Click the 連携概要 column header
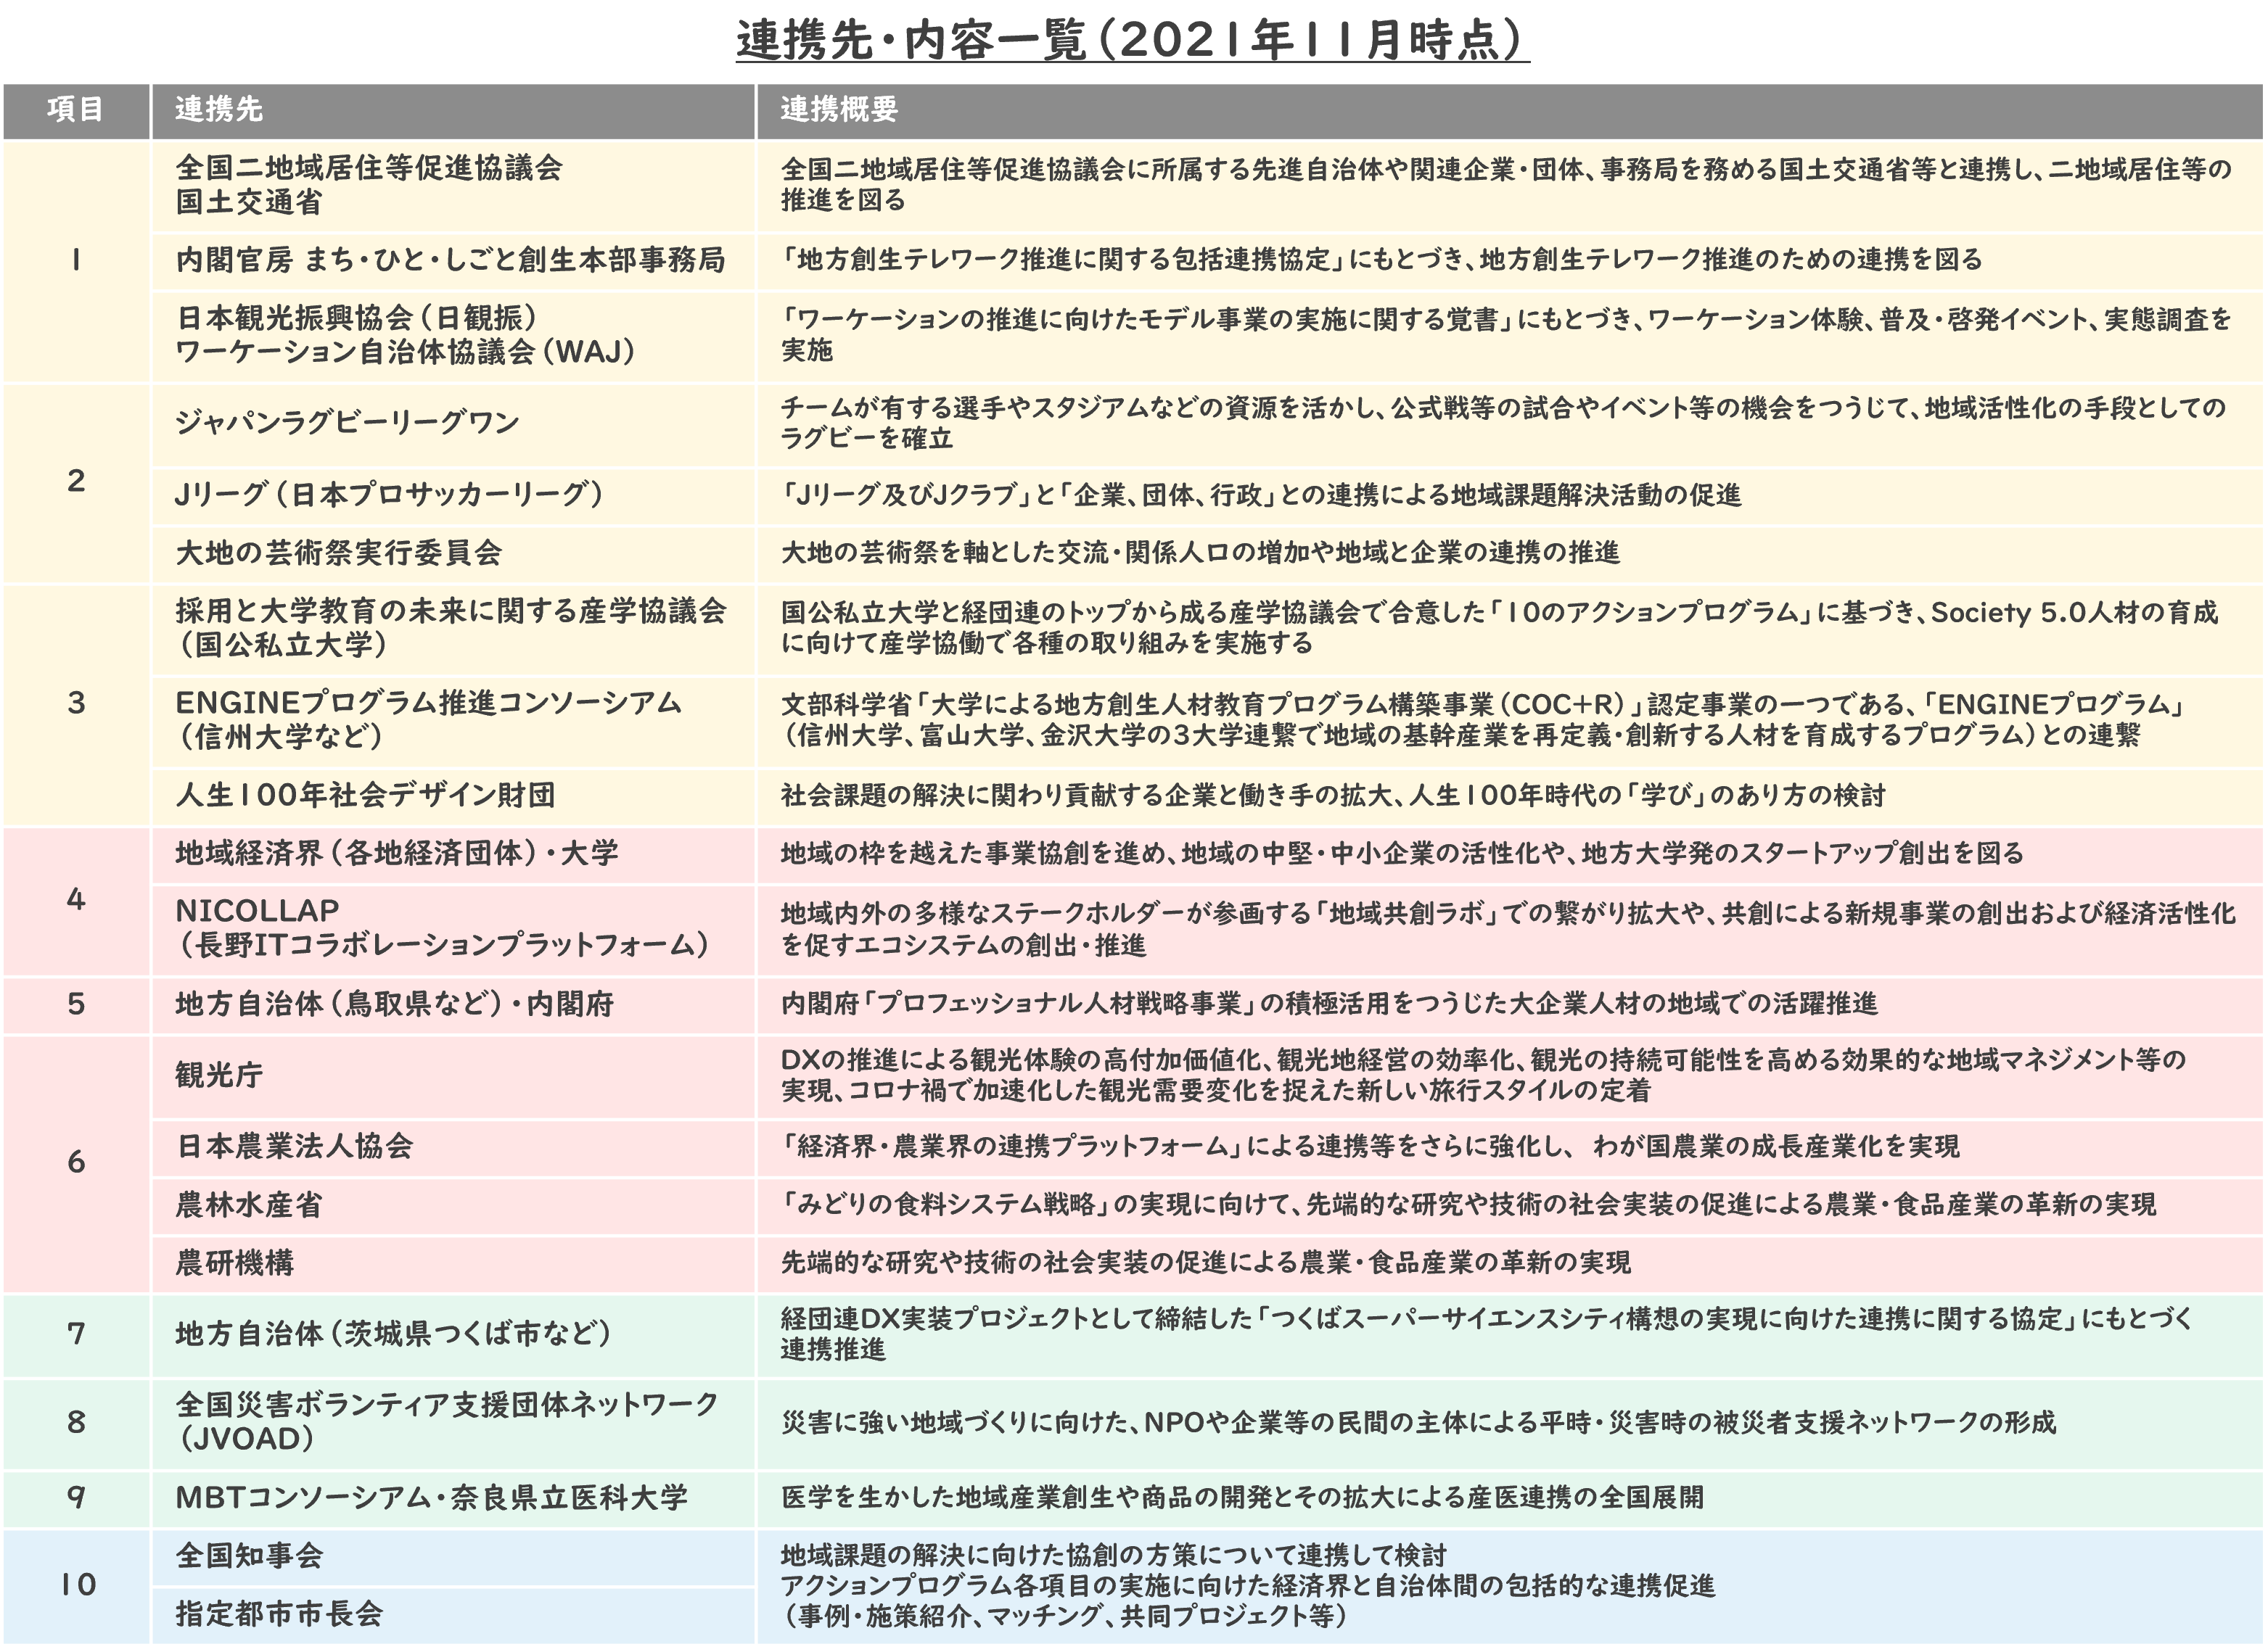 (839, 110)
